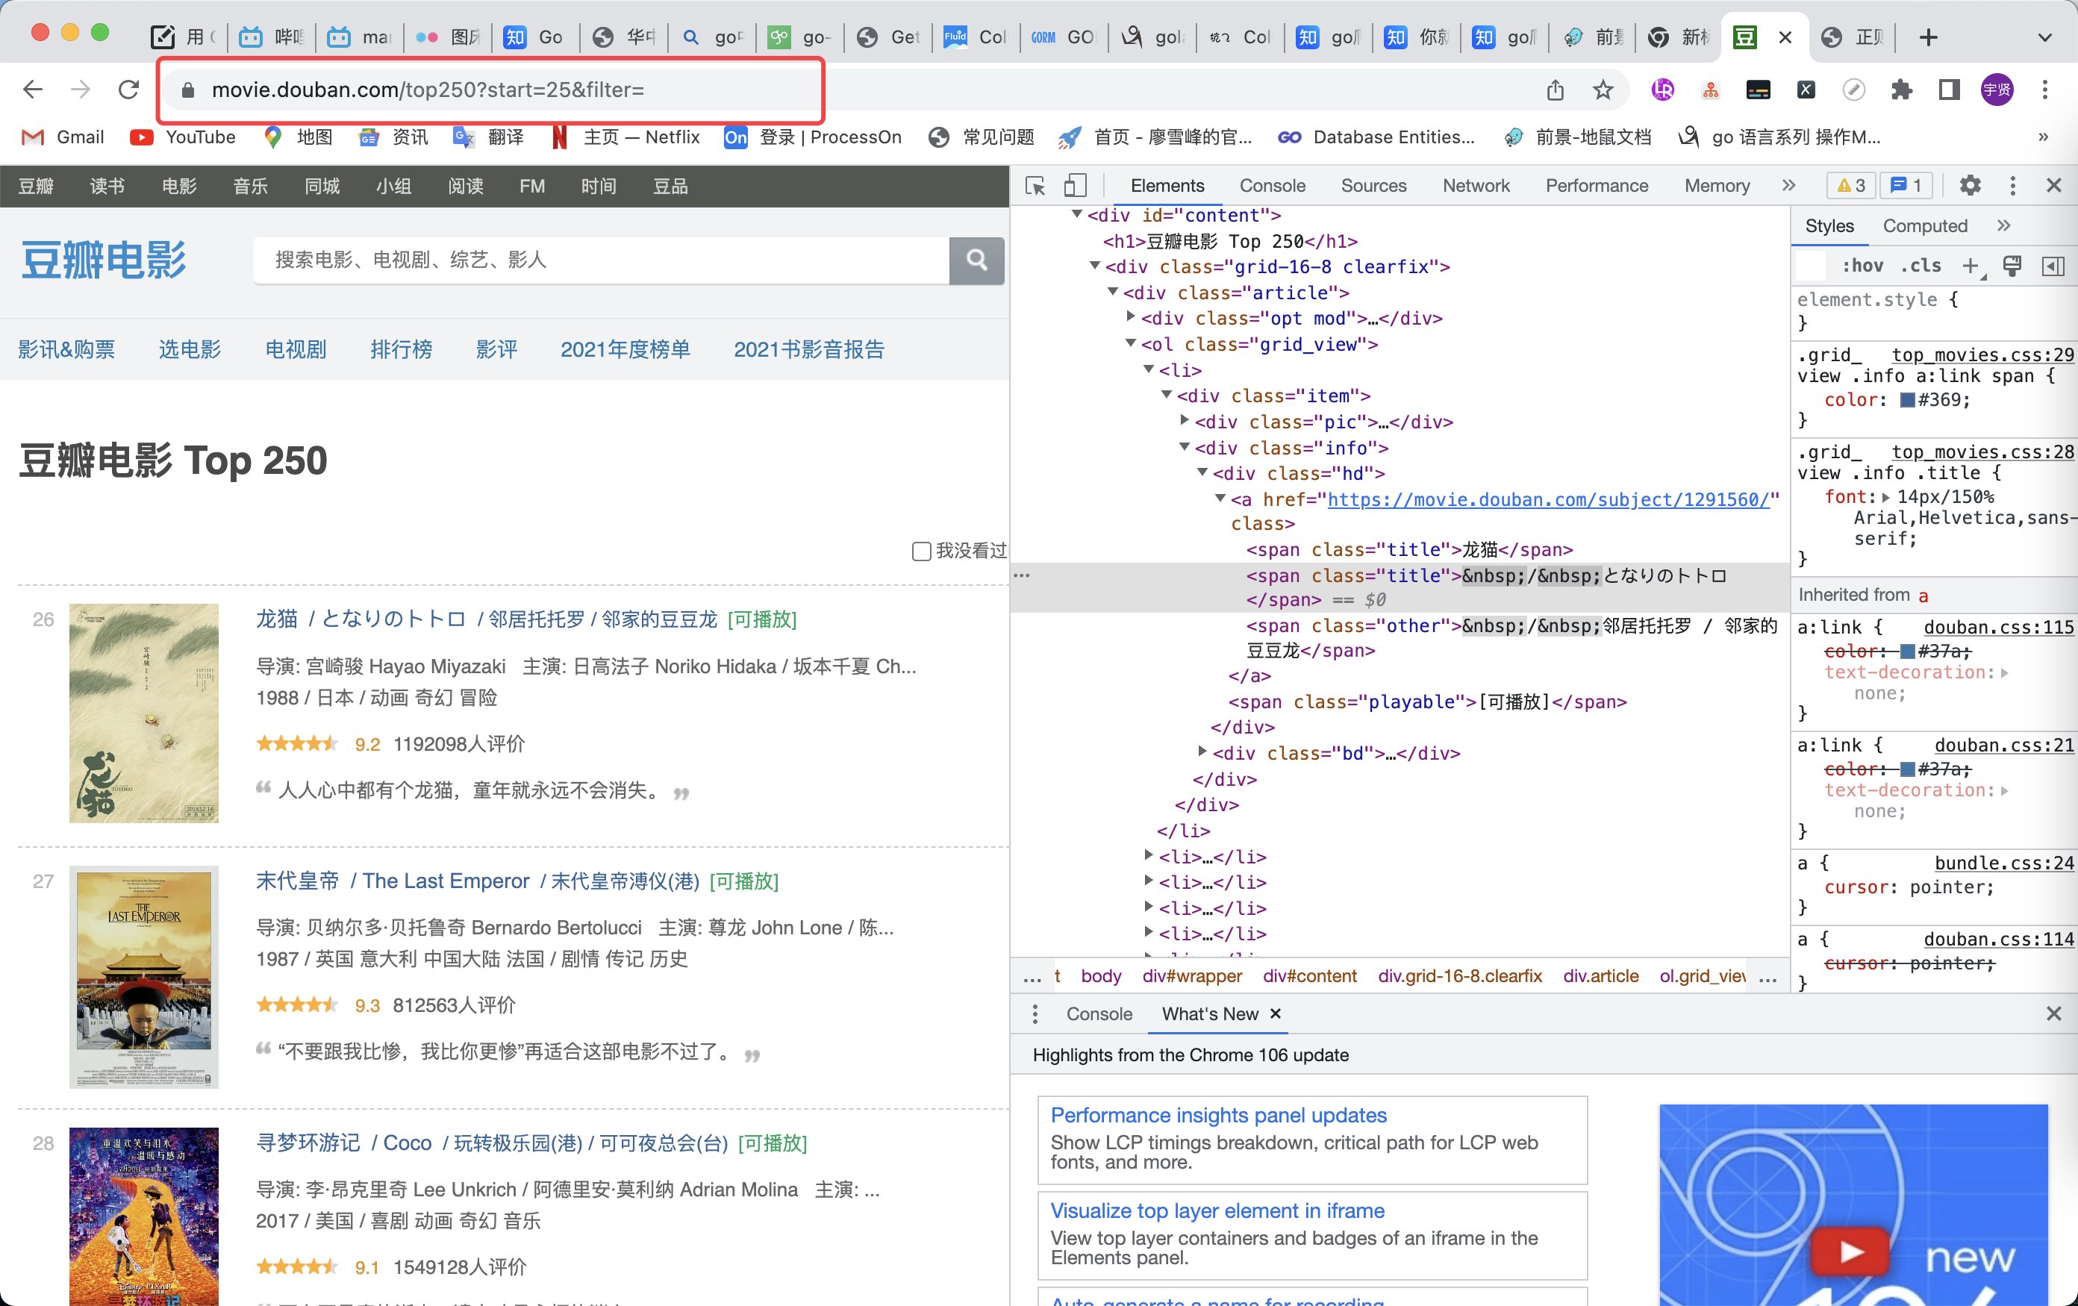Click the 龙猫 movie poster thumbnail

144,713
